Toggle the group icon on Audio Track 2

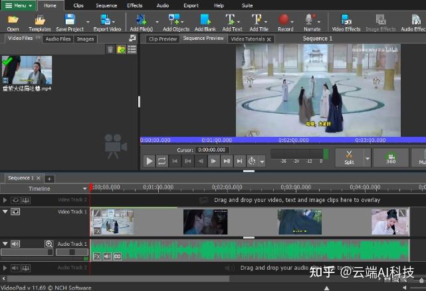point(26,268)
